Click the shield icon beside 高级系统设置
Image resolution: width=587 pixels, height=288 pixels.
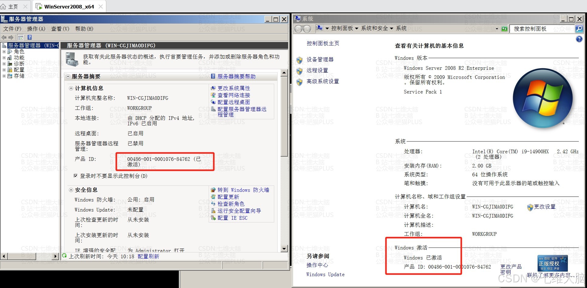(299, 82)
